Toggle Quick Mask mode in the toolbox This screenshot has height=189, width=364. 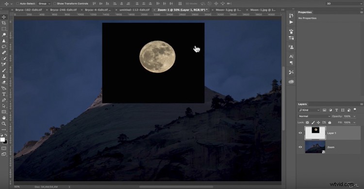pos(4,148)
